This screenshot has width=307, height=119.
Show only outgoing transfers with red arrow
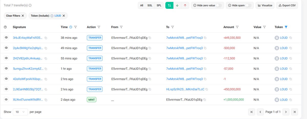pos(185,5)
